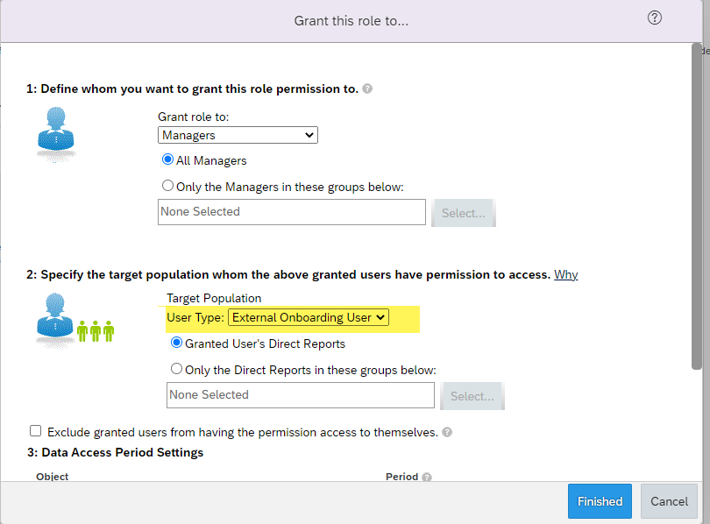Click the Finished button
710x524 pixels.
pyautogui.click(x=600, y=501)
